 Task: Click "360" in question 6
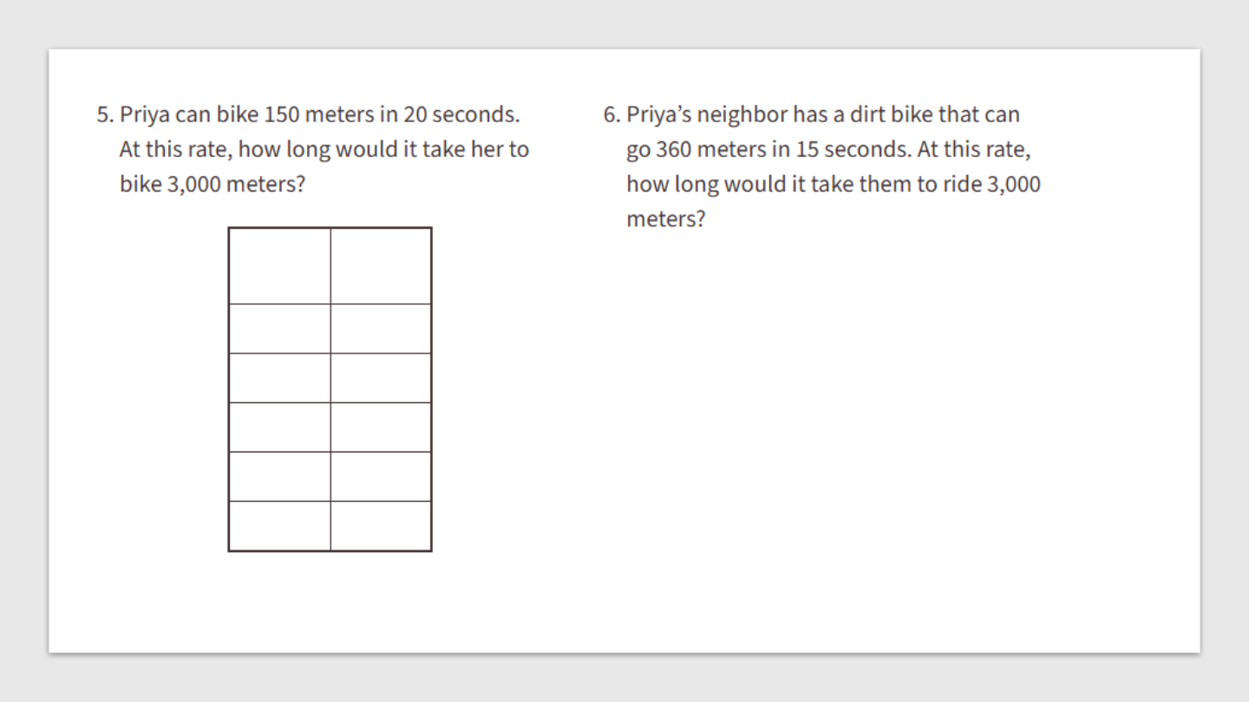pos(673,149)
